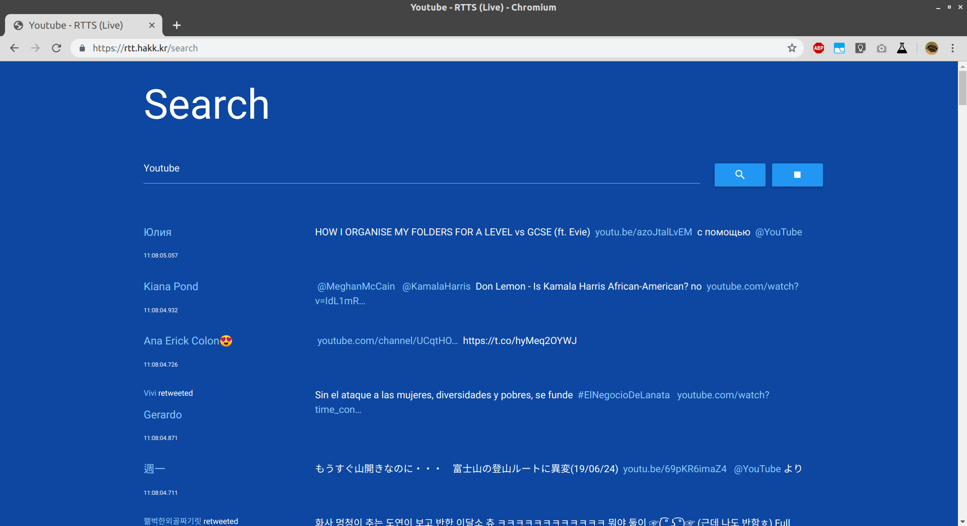
Task: Reload the current page
Action: pyautogui.click(x=56, y=48)
